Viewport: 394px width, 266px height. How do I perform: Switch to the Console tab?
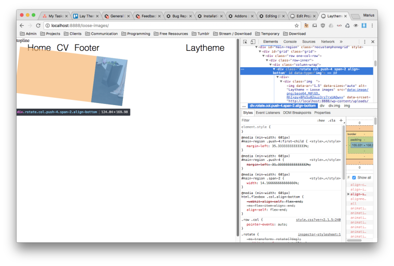pos(290,41)
